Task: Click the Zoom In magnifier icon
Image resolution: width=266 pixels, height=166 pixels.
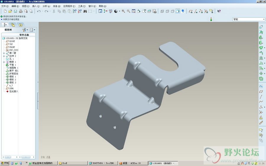Action: pos(123,11)
